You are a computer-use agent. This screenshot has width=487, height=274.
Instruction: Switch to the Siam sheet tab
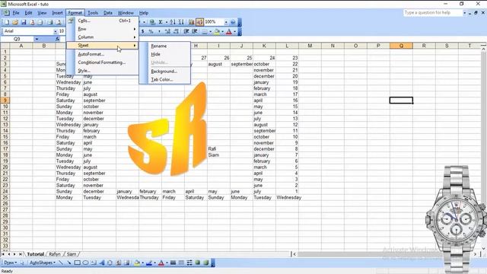(x=72, y=254)
